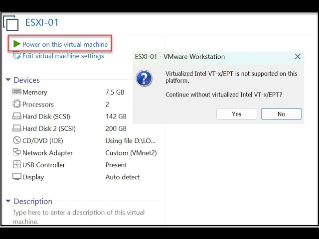
Task: Click the Memory device icon
Action: pos(16,92)
